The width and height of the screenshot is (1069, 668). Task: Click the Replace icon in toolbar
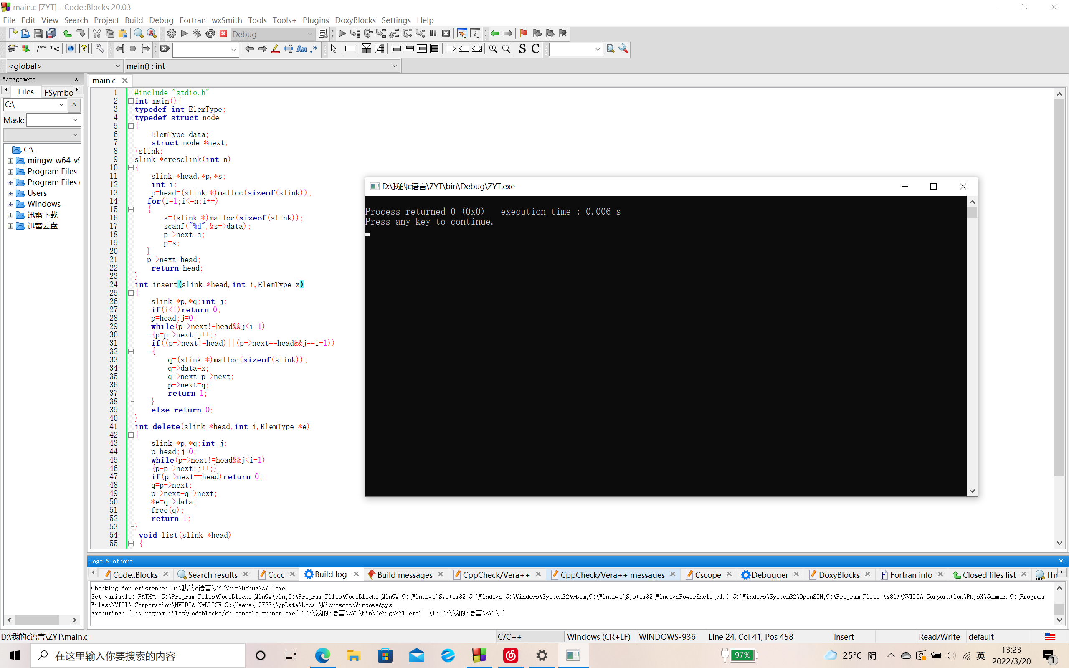click(x=152, y=33)
